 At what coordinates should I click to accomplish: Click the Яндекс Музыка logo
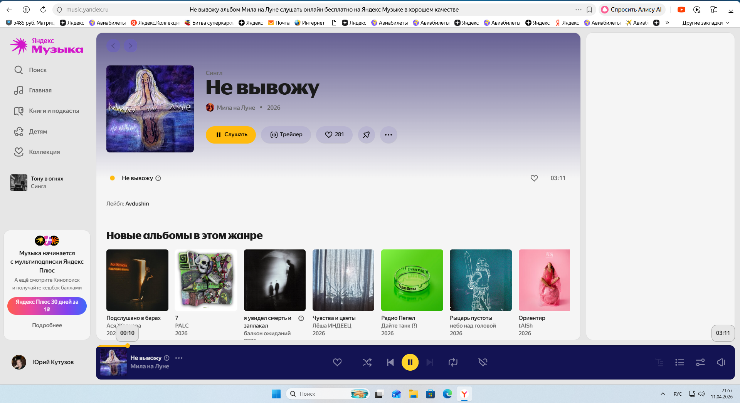(x=47, y=46)
